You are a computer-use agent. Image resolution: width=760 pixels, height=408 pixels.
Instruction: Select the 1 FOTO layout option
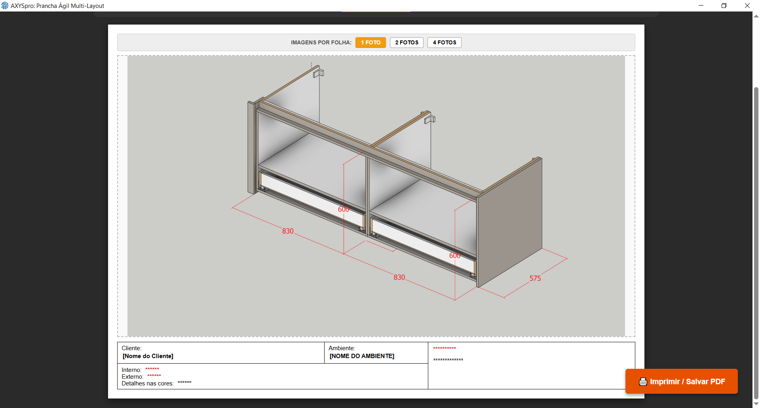370,42
